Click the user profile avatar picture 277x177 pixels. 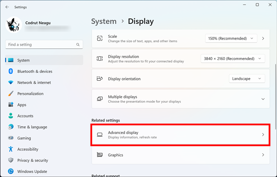coord(14,25)
